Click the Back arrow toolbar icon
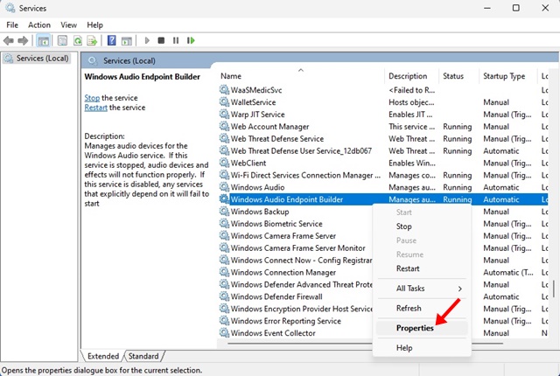This screenshot has width=560, height=376. 8,41
